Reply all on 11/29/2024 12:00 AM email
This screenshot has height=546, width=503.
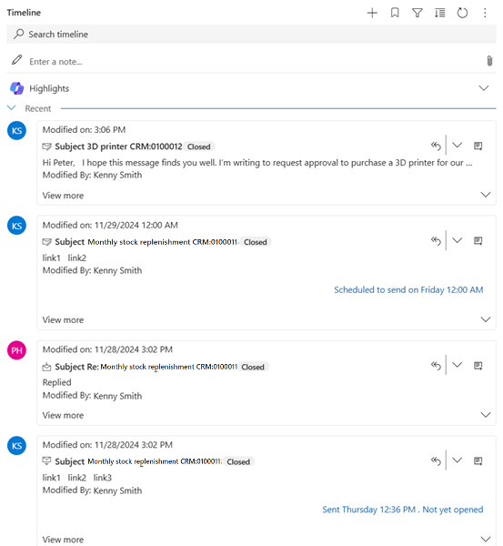[436, 240]
